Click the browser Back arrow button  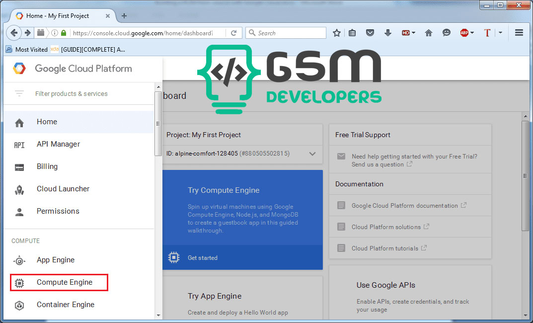point(13,33)
